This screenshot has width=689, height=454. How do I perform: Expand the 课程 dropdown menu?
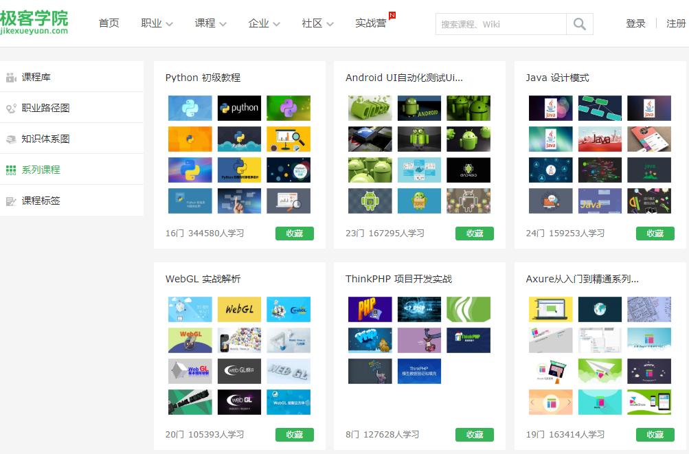210,23
